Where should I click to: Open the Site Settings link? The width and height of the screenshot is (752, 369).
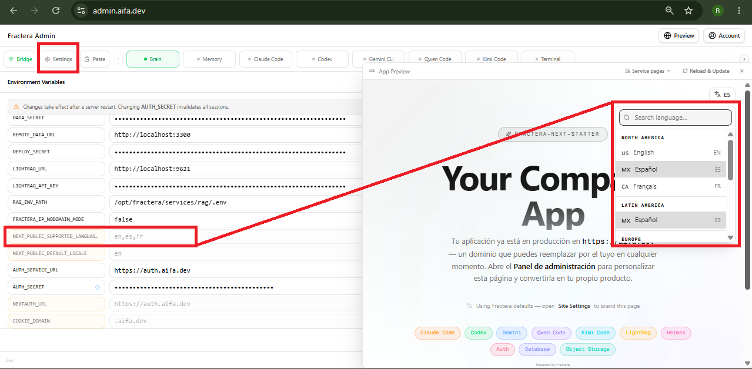574,306
